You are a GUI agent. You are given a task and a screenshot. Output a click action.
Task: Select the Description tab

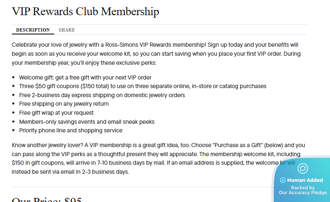tap(33, 30)
